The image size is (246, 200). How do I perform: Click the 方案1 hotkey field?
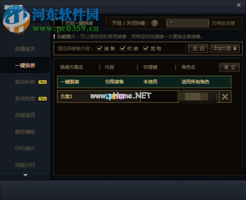point(159,97)
